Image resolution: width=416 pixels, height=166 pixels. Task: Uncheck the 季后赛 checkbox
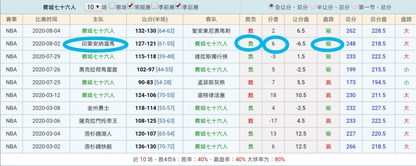pos(178,6)
